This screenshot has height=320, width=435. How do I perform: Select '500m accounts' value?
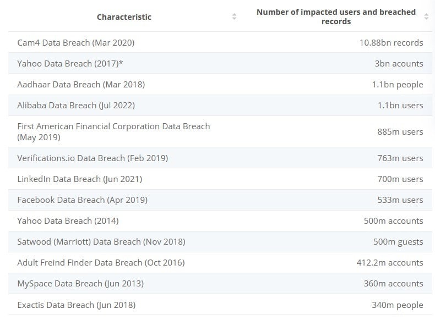click(393, 221)
